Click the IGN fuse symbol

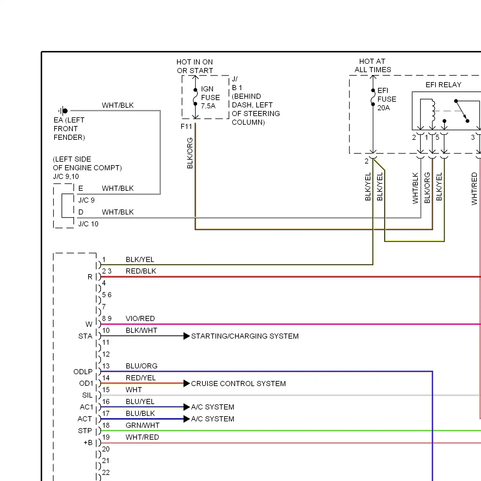click(x=195, y=97)
